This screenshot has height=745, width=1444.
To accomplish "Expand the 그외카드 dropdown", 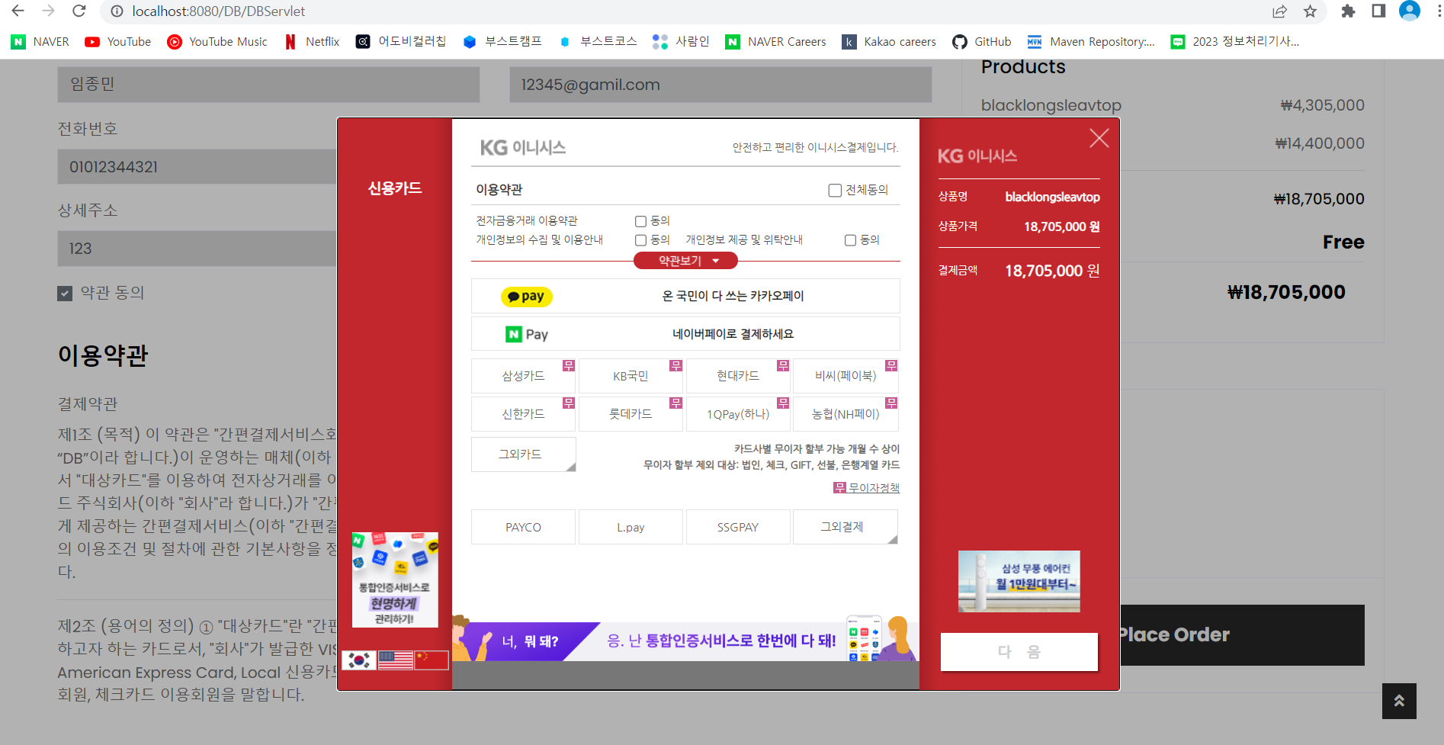I will [523, 454].
